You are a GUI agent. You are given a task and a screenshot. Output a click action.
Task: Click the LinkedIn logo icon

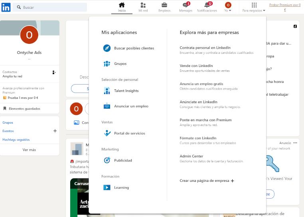[x=6, y=7]
